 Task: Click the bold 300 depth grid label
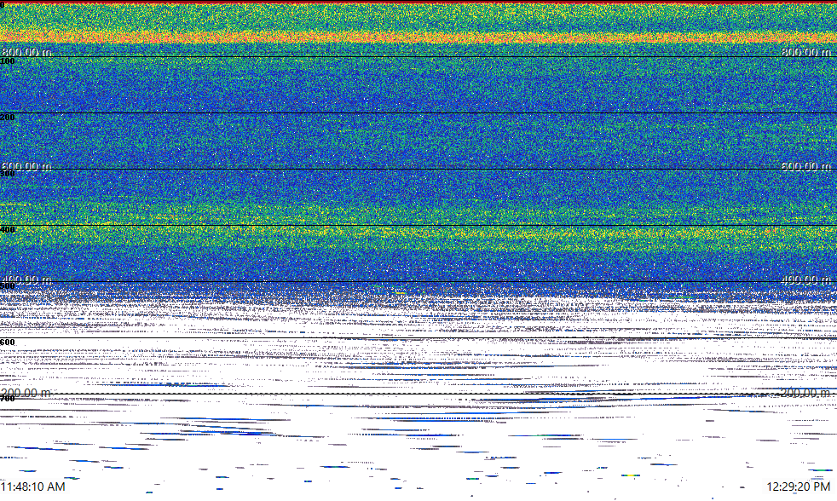[x=8, y=174]
